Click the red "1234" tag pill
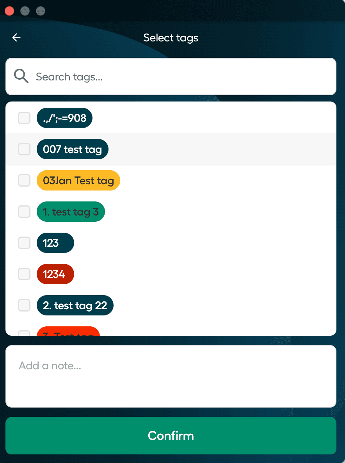345x463 pixels. click(55, 274)
